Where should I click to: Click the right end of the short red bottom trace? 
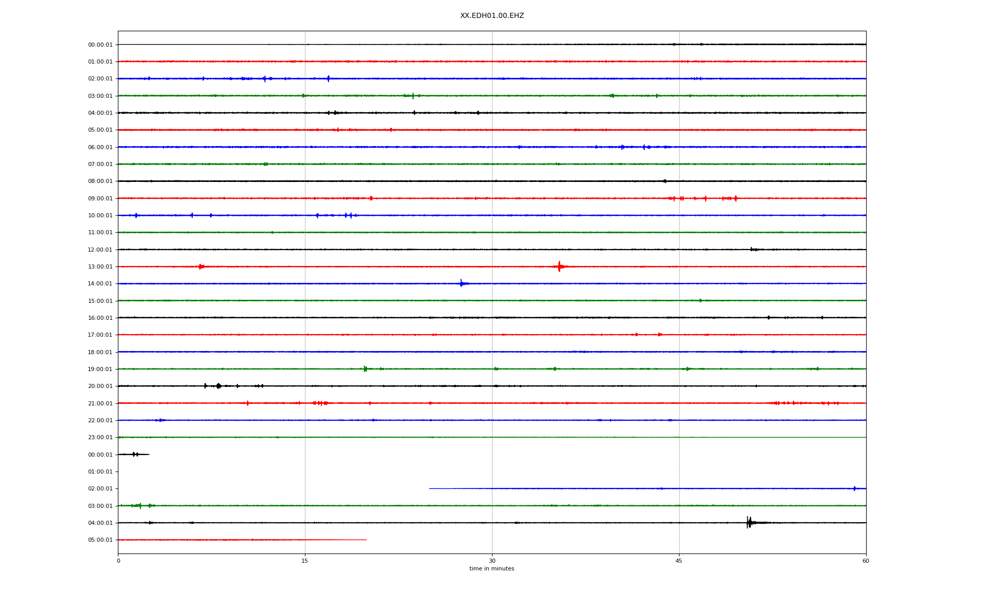[x=365, y=540]
